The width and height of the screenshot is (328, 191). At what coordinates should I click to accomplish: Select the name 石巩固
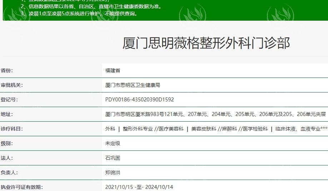click(113, 158)
